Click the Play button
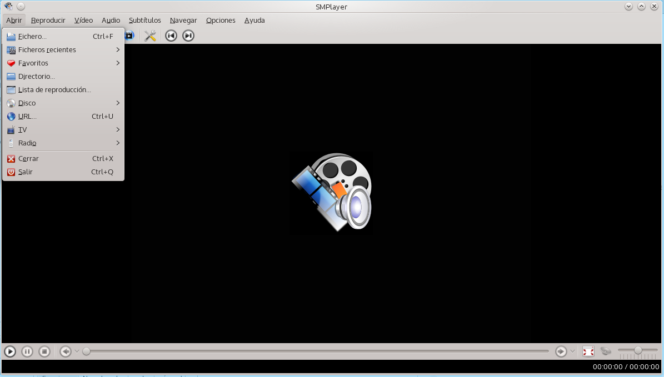 tap(10, 351)
